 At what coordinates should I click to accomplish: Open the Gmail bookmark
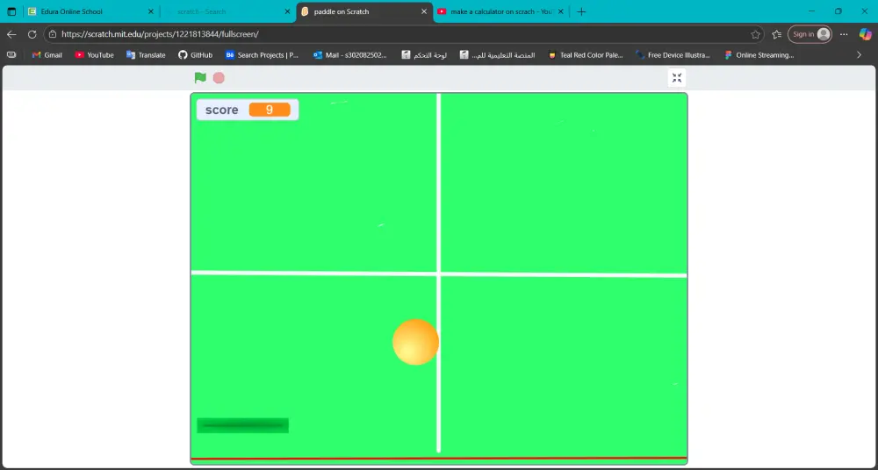47,55
